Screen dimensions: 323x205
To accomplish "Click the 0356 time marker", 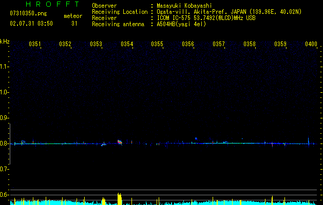I will pos(188,44).
